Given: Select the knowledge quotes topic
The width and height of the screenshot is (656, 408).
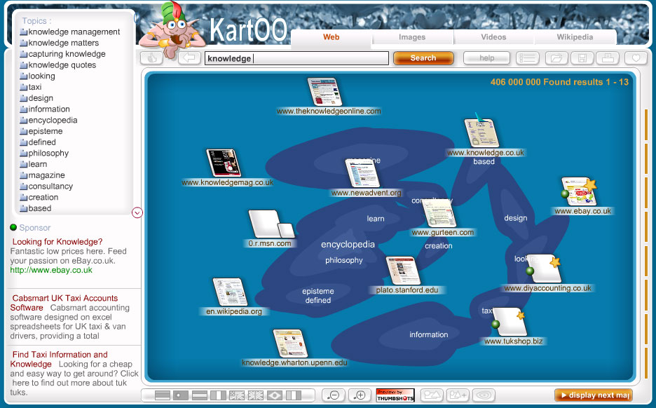Looking at the screenshot, I should [62, 65].
